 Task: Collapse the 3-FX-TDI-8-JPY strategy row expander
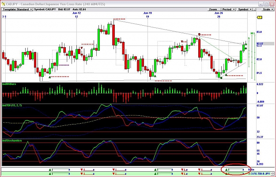250,173
